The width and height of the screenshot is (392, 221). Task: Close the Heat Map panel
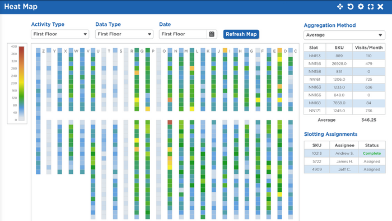(x=380, y=7)
